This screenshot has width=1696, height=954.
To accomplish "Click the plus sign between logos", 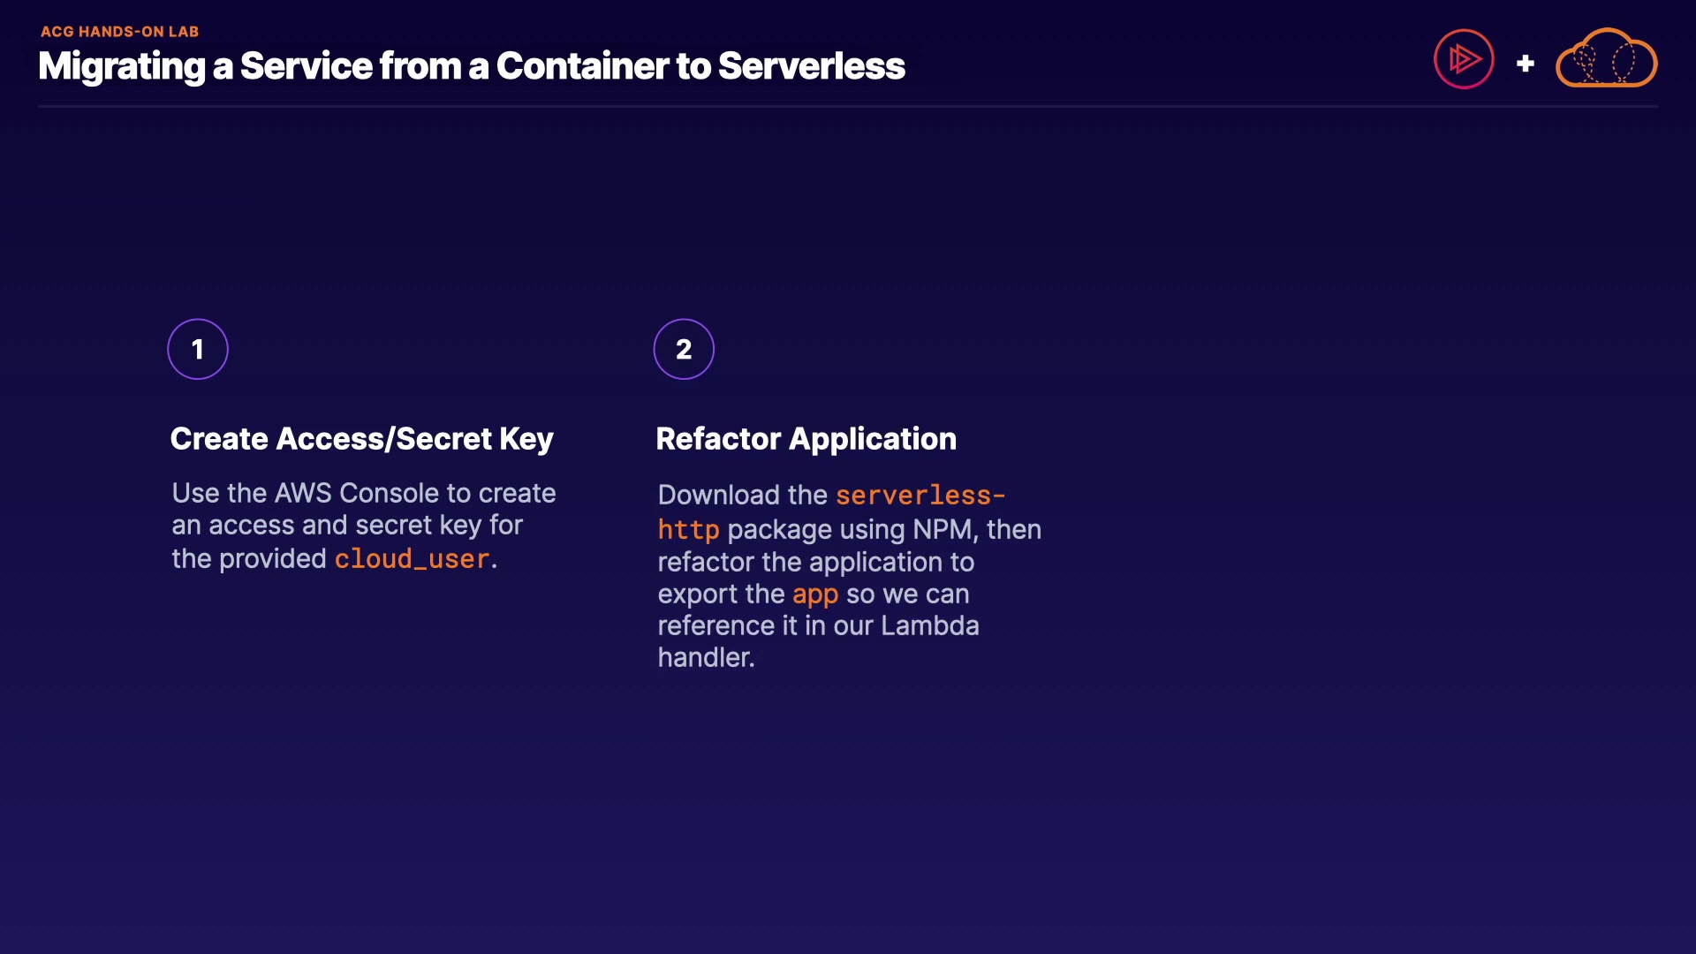I will click(x=1525, y=64).
